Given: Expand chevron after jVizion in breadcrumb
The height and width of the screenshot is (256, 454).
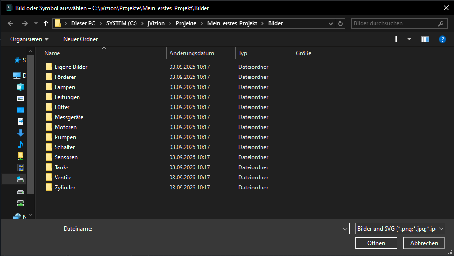Looking at the screenshot, I should (x=170, y=24).
